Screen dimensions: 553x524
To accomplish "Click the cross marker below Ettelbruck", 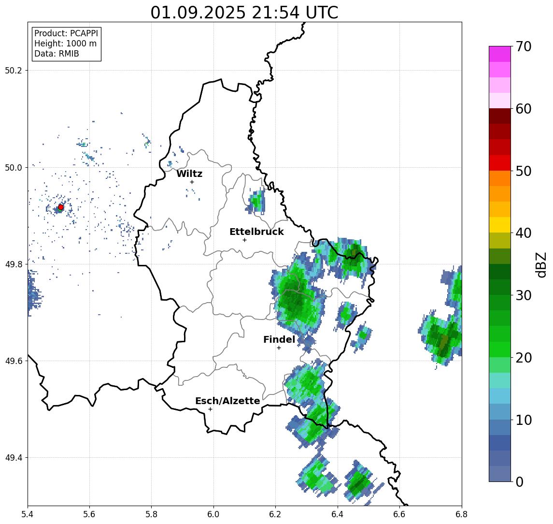I will (x=244, y=240).
